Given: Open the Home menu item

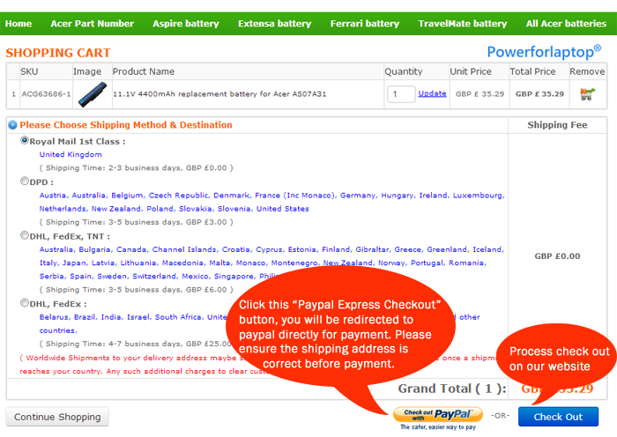Looking at the screenshot, I should [x=19, y=24].
